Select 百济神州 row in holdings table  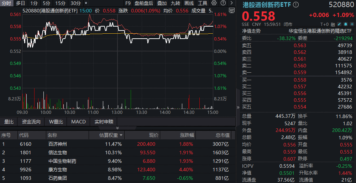tap(58, 144)
